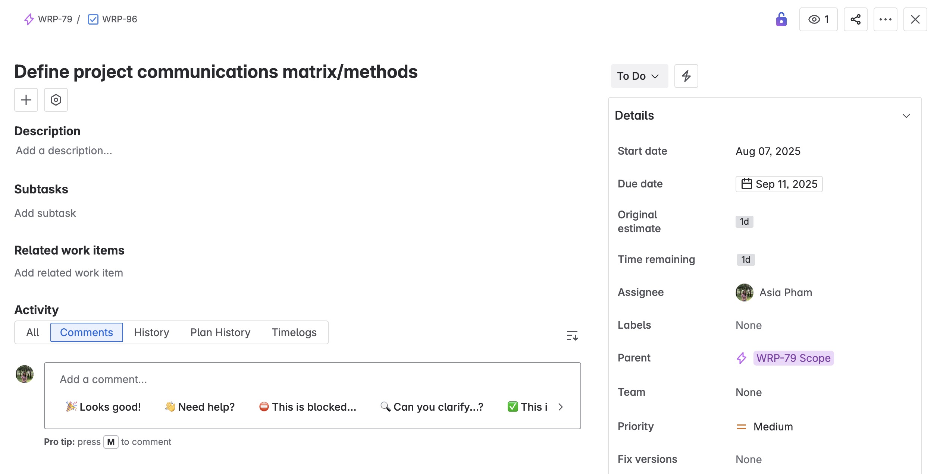The height and width of the screenshot is (474, 937).
Task: Insert the Looks good! quick comment
Action: click(x=103, y=407)
